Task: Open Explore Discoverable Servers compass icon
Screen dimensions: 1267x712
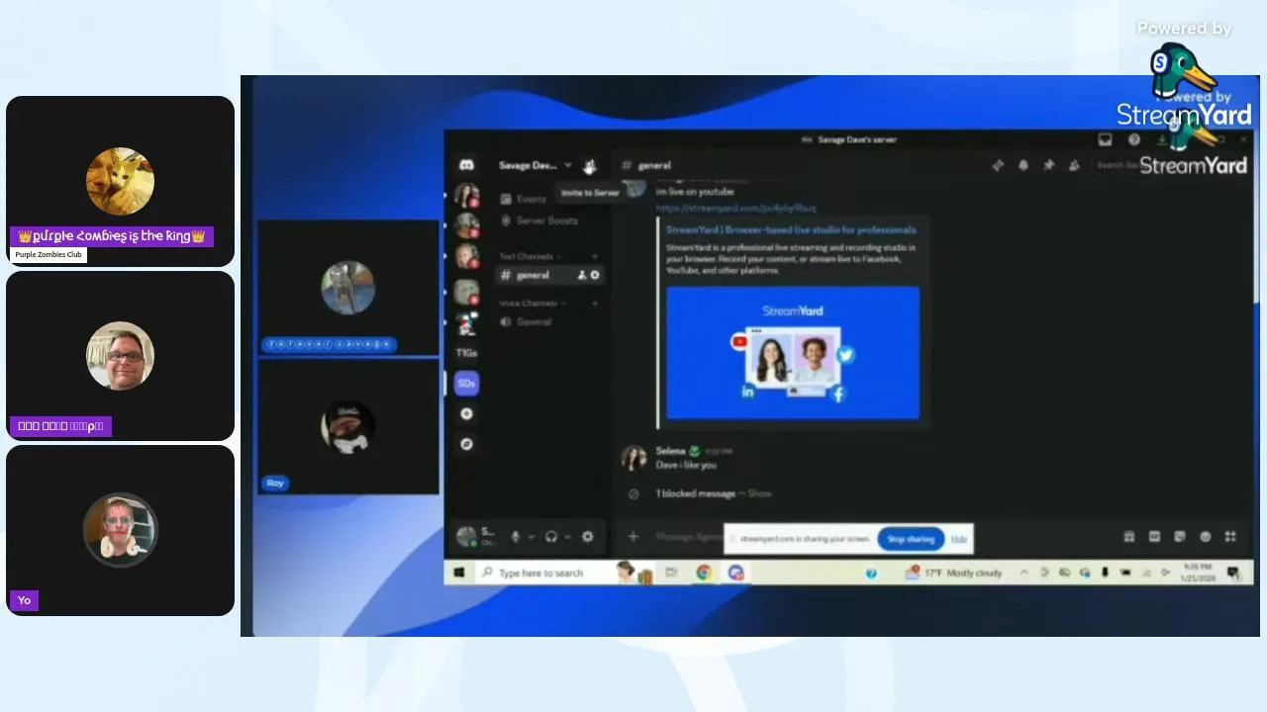Action: tap(466, 444)
